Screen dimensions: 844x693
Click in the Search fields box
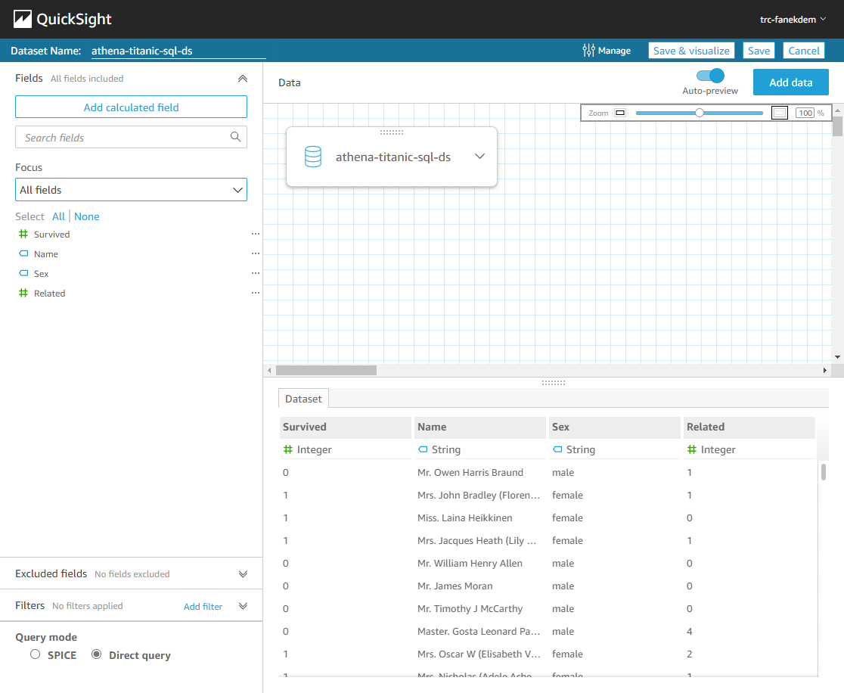[x=132, y=137]
